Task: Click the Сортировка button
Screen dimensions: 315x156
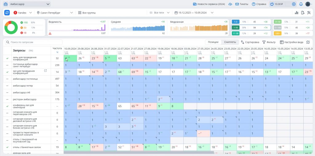Action: (250, 42)
